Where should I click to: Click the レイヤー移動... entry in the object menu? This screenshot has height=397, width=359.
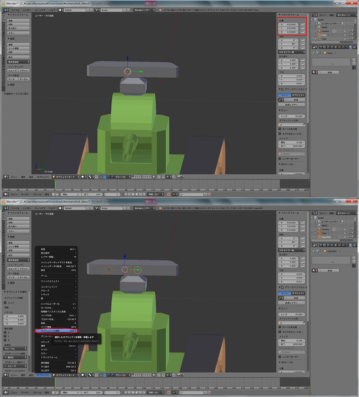tap(48, 256)
